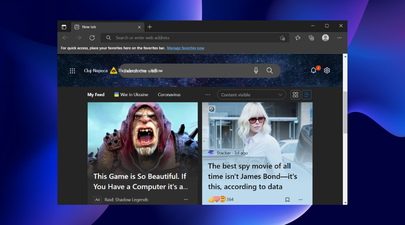The width and height of the screenshot is (405, 225).
Task: Open the app launcher grid icon
Action: (72, 71)
